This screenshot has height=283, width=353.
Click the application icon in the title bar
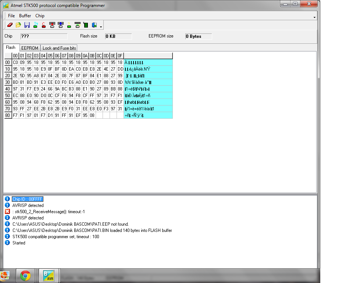coord(6,6)
